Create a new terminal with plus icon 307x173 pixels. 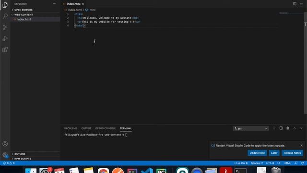(x=274, y=128)
